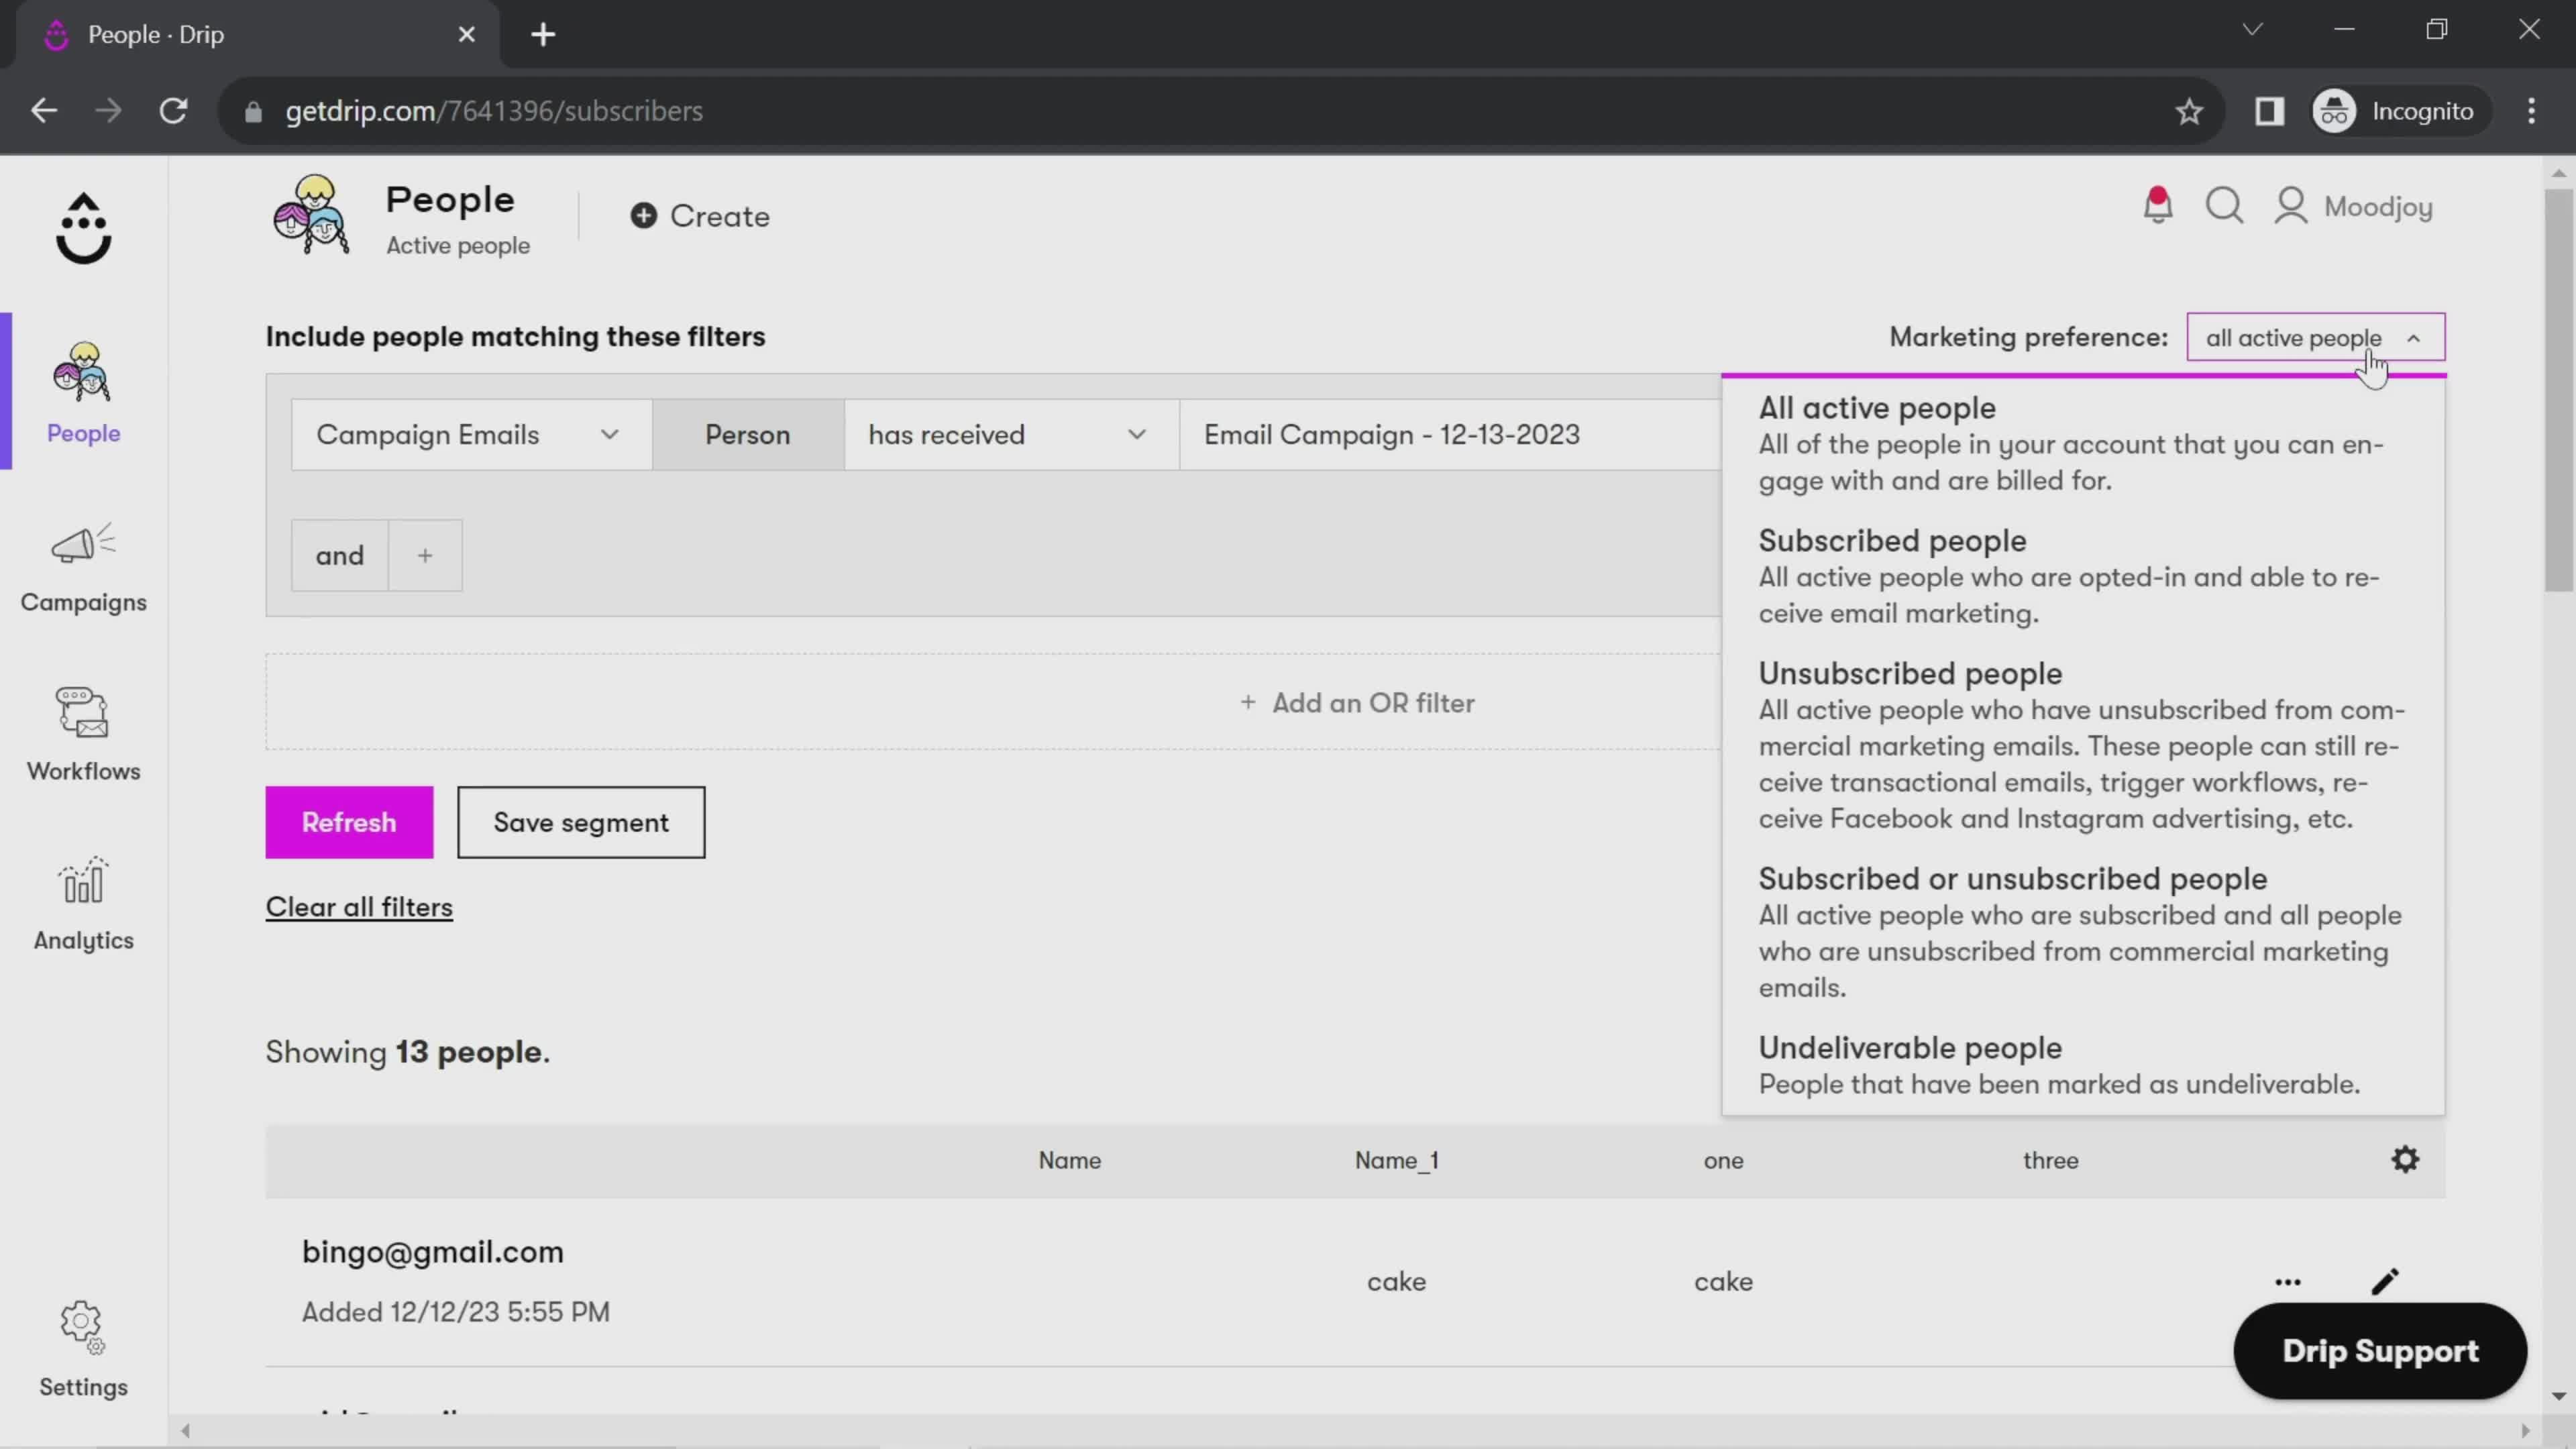
Task: Close the People · Drip tab
Action: (x=466, y=35)
